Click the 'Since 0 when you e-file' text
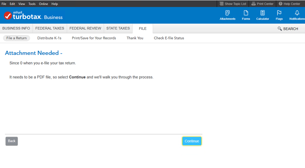Viewport: 305px width, 168px height. pos(43,63)
